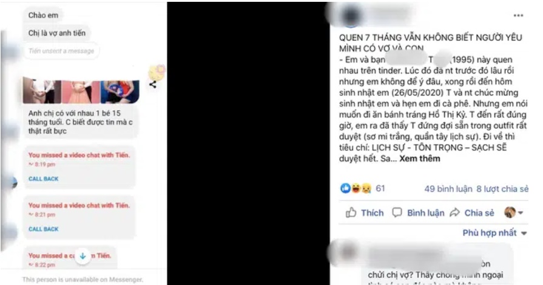Click CALL BACK under the 8:19 pm call
Screen dimensions: 543x285
43,179
